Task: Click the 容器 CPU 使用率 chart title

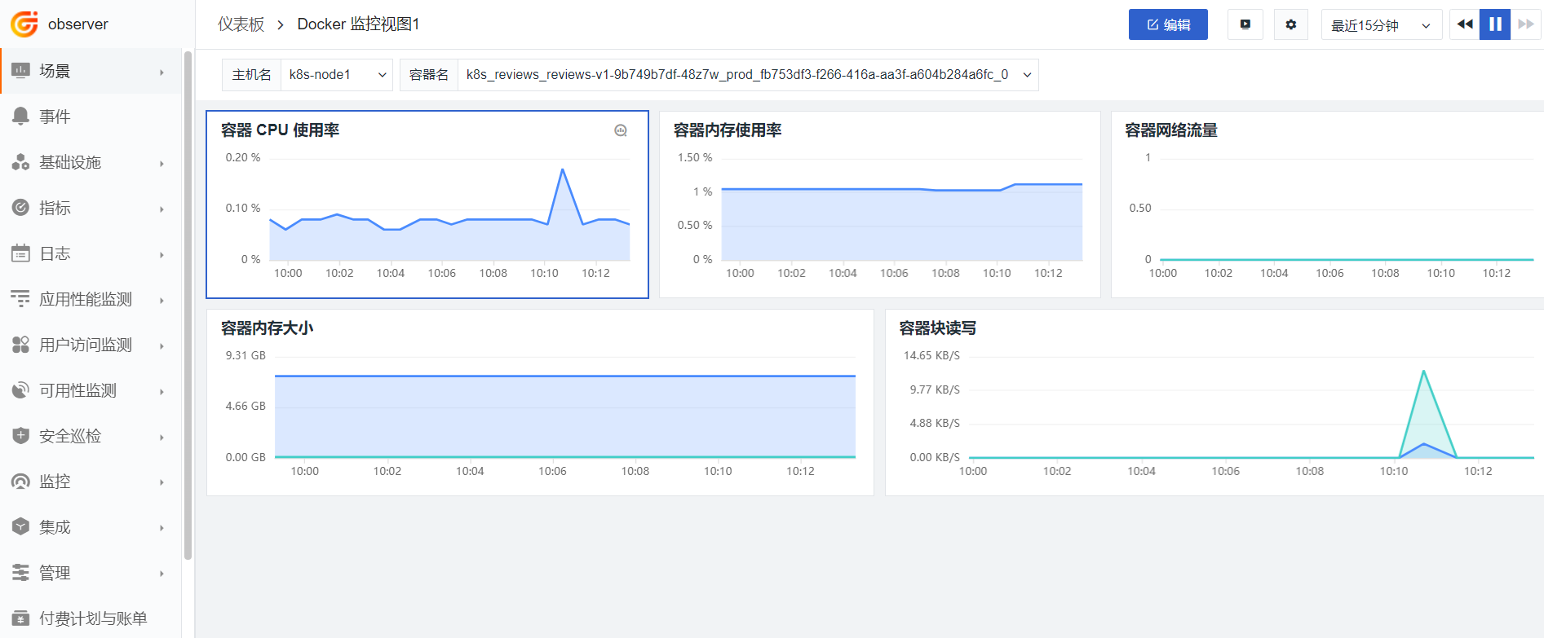Action: tap(280, 130)
